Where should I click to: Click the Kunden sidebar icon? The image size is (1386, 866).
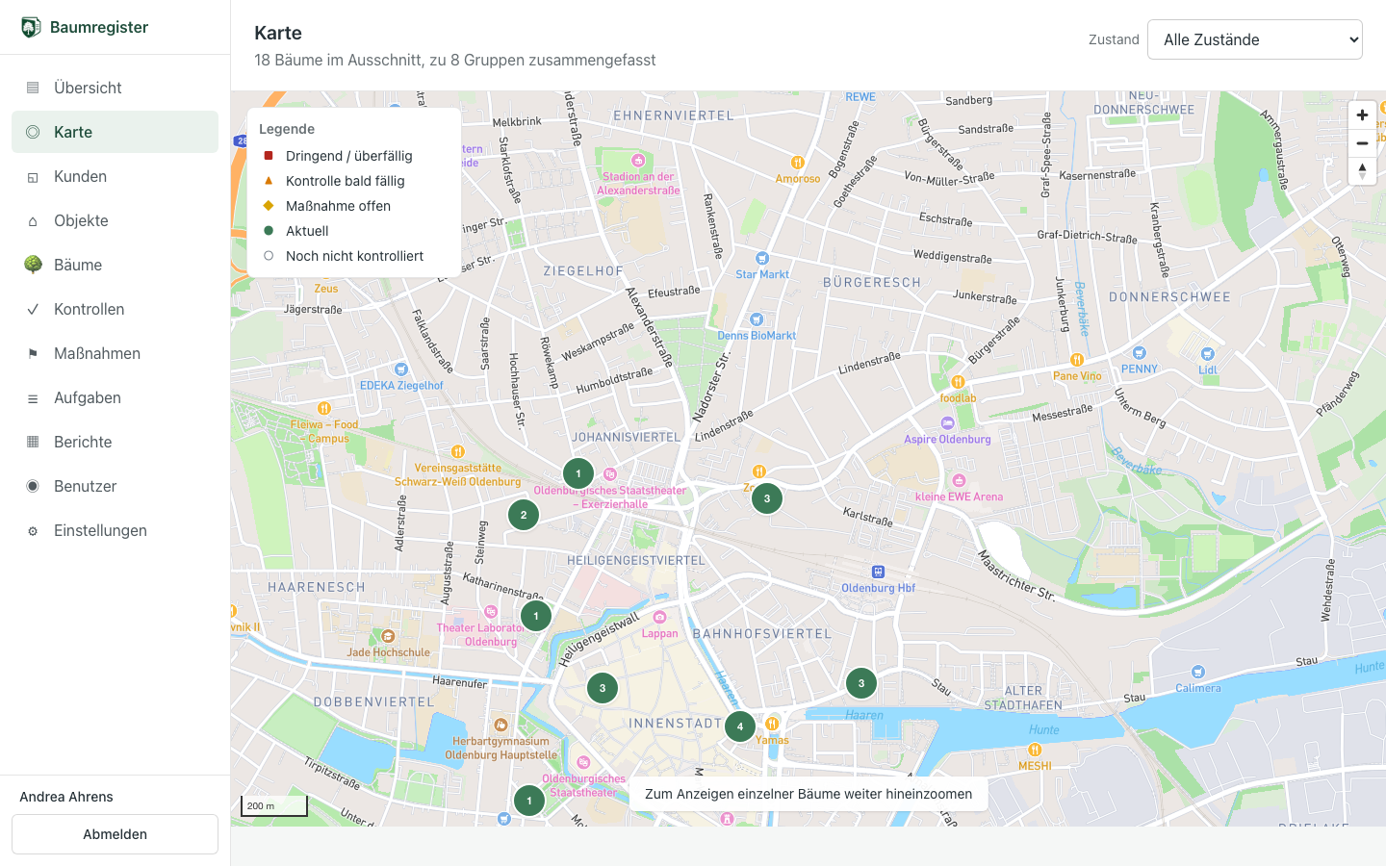(33, 177)
